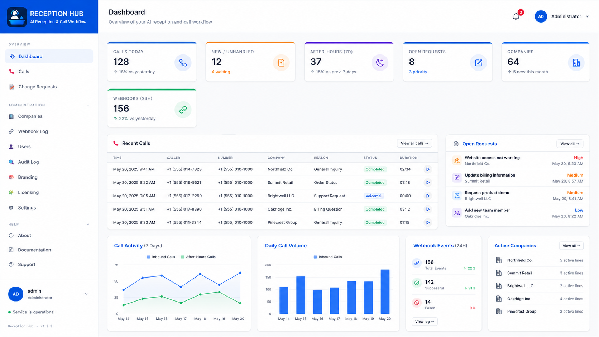Click the Summit Retail company cell in calls table
This screenshot has width=599, height=337.
click(280, 183)
